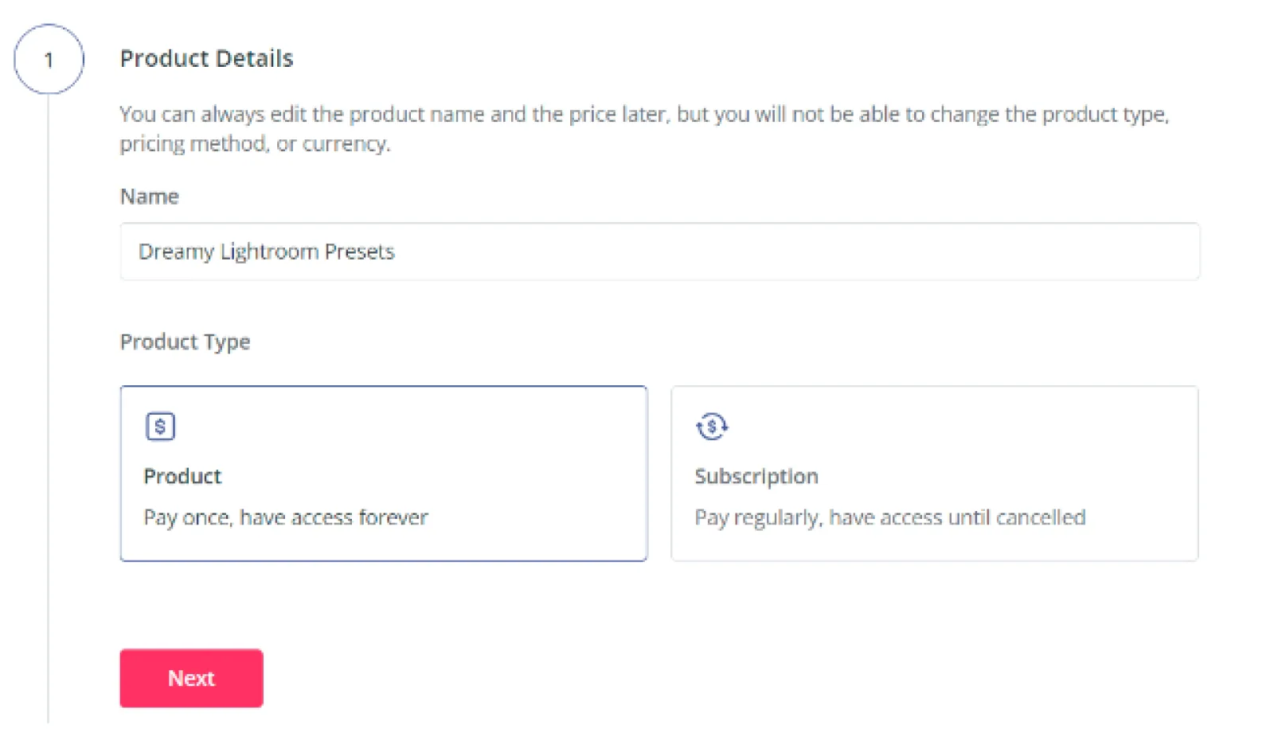1274x753 pixels.
Task: Click the "Product Type" label
Action: 185,341
